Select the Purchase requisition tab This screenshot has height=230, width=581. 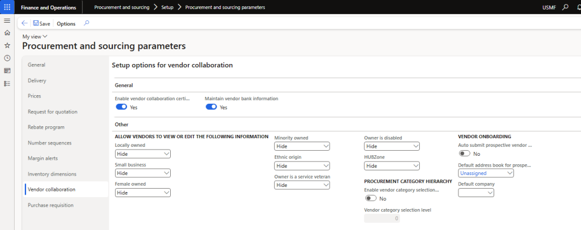(x=50, y=205)
